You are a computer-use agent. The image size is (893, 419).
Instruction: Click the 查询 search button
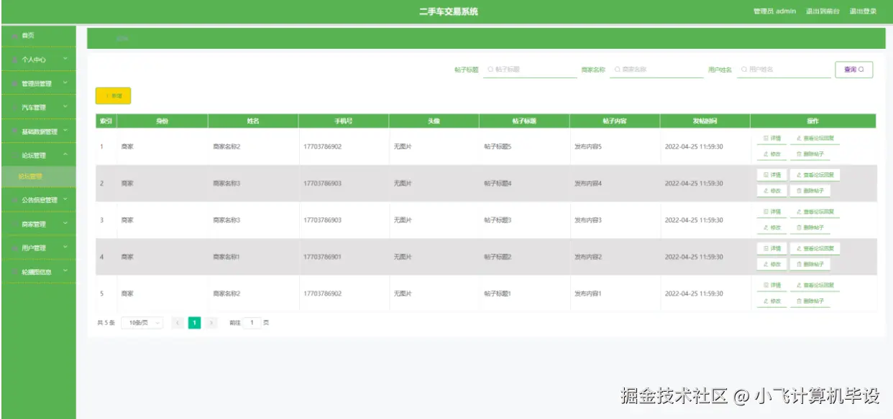853,70
